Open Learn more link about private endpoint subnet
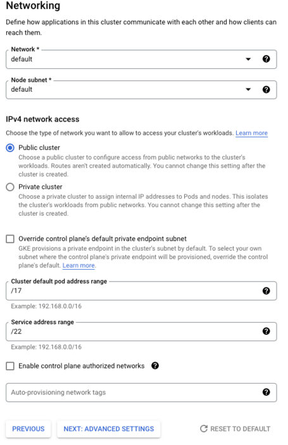 [78, 266]
